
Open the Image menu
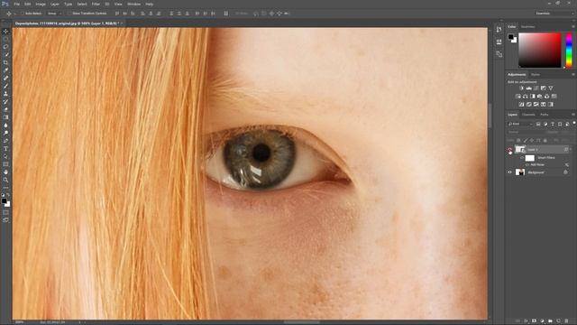[x=41, y=4]
